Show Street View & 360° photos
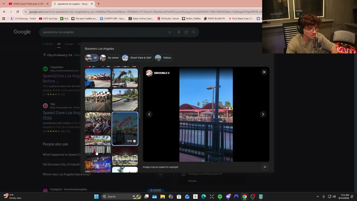Image resolution: width=357 pixels, height=201 pixels. [138, 58]
